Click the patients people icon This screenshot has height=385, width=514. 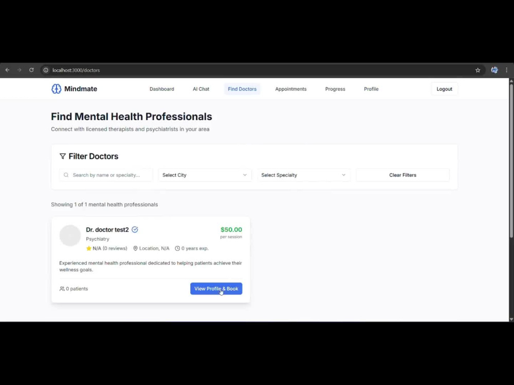[x=62, y=288]
